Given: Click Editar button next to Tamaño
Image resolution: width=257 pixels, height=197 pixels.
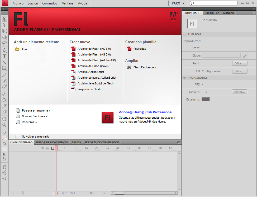Looking at the screenshot, I should click(240, 92).
